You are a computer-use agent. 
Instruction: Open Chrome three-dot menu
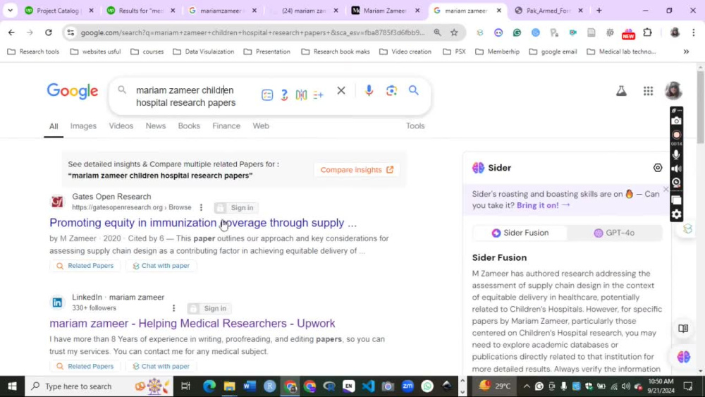tap(693, 32)
